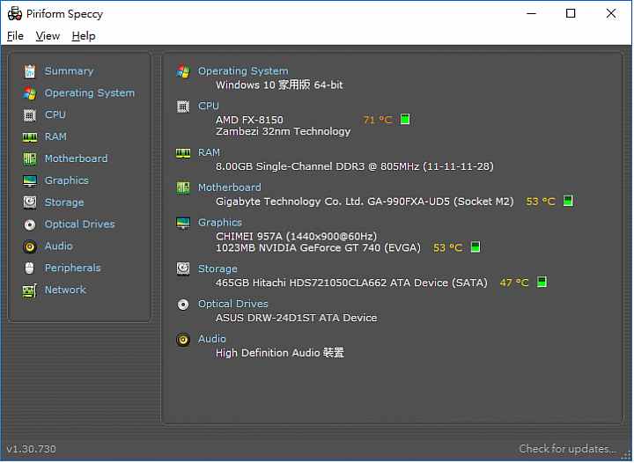Click the Motherboard heading link in main panel
634x463 pixels.
click(x=230, y=187)
